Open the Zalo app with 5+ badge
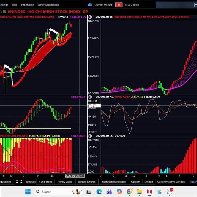Screen dimensions: 197x197 tap(170, 191)
